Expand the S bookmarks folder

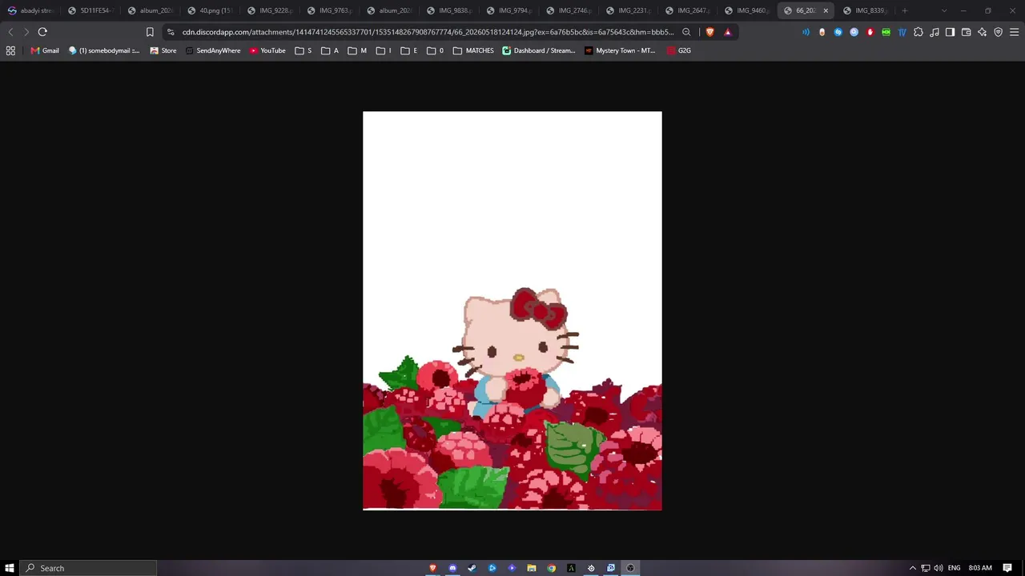point(303,50)
